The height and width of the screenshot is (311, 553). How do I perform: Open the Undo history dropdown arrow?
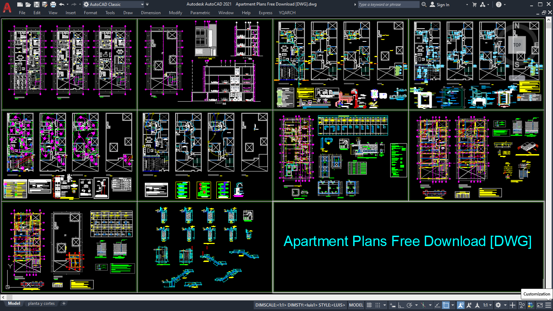pos(67,4)
